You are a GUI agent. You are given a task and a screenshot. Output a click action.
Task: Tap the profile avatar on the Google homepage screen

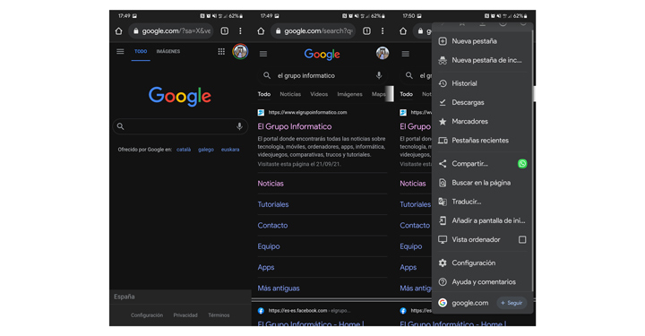(240, 51)
